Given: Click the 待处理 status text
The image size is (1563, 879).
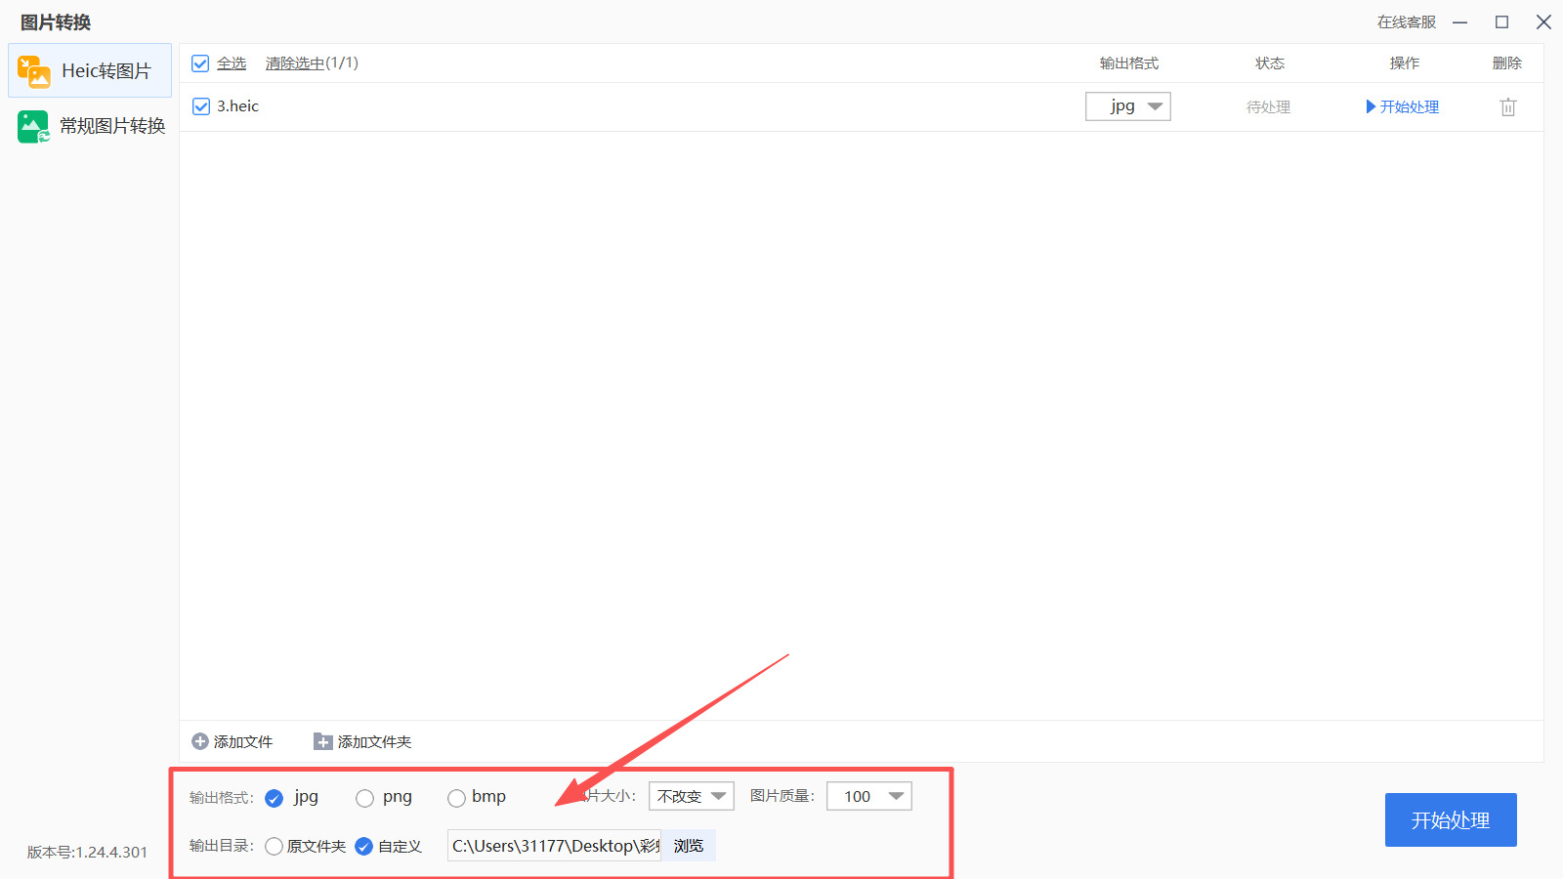Looking at the screenshot, I should (x=1269, y=107).
